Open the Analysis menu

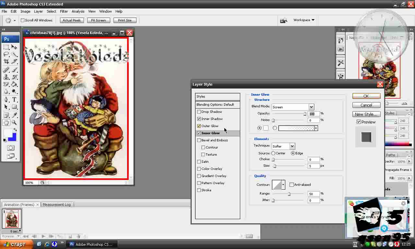click(x=78, y=11)
